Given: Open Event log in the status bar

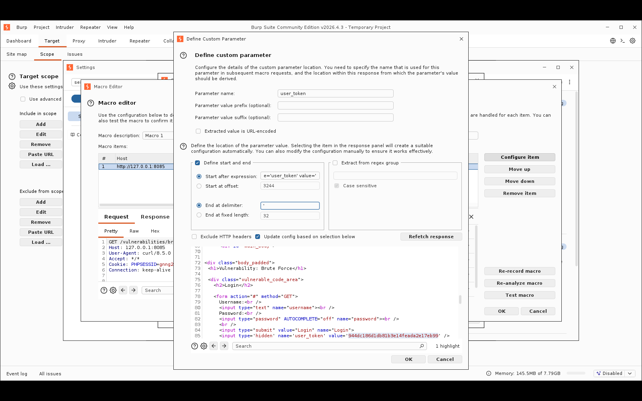Looking at the screenshot, I should coord(17,374).
